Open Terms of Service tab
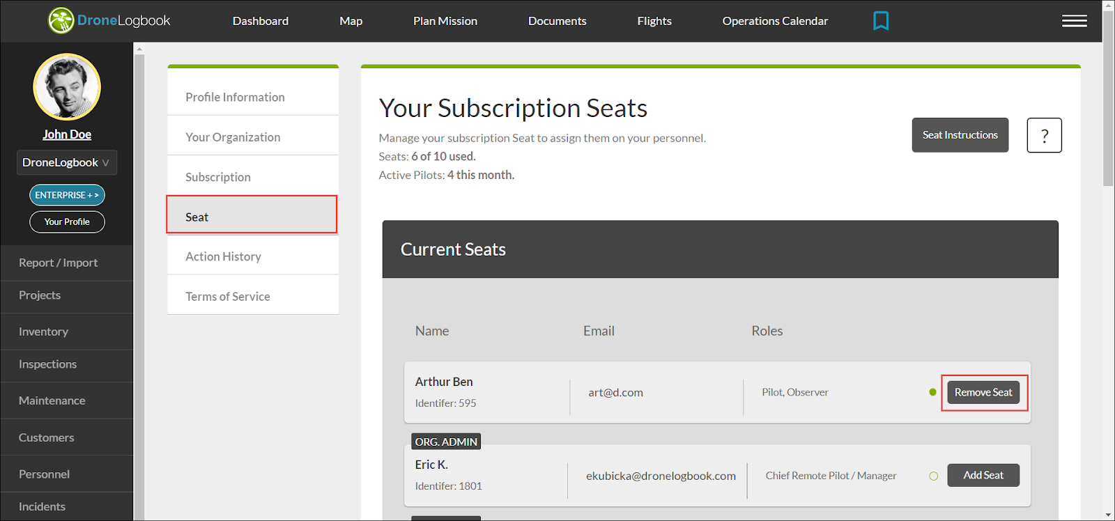This screenshot has height=521, width=1115. tap(253, 296)
